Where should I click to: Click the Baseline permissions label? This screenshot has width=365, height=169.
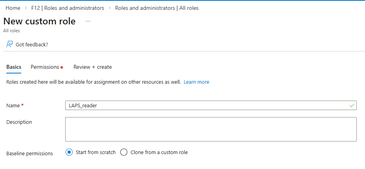(29, 153)
